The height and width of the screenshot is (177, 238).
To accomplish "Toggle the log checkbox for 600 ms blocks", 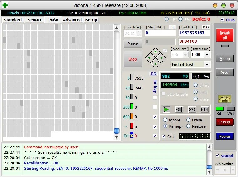I will click(155, 117).
